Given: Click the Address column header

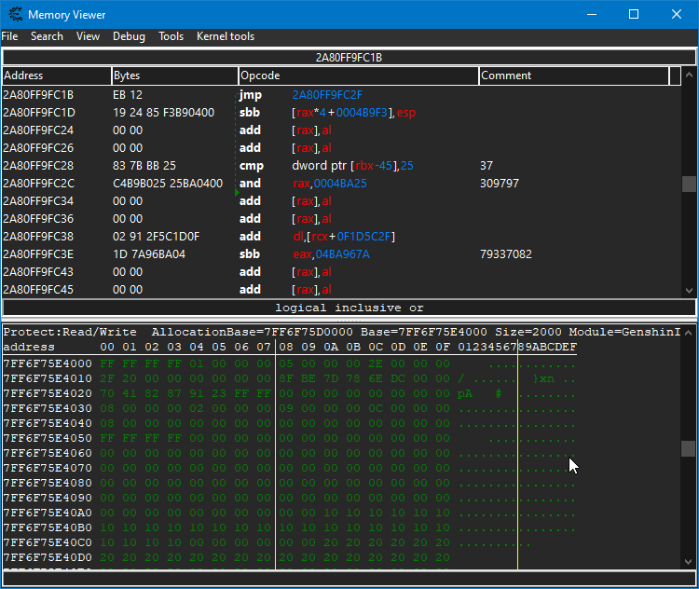Looking at the screenshot, I should 56,75.
